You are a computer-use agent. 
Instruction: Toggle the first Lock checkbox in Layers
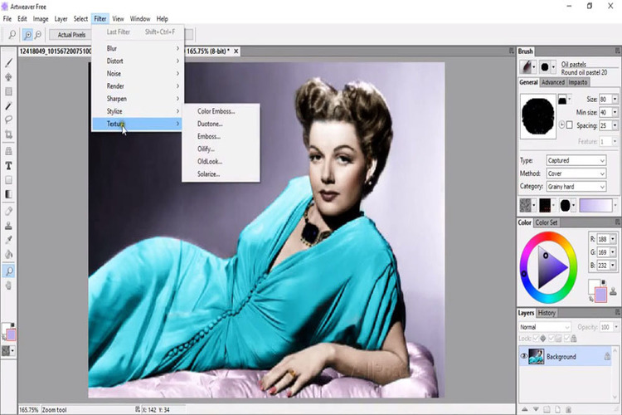536,339
